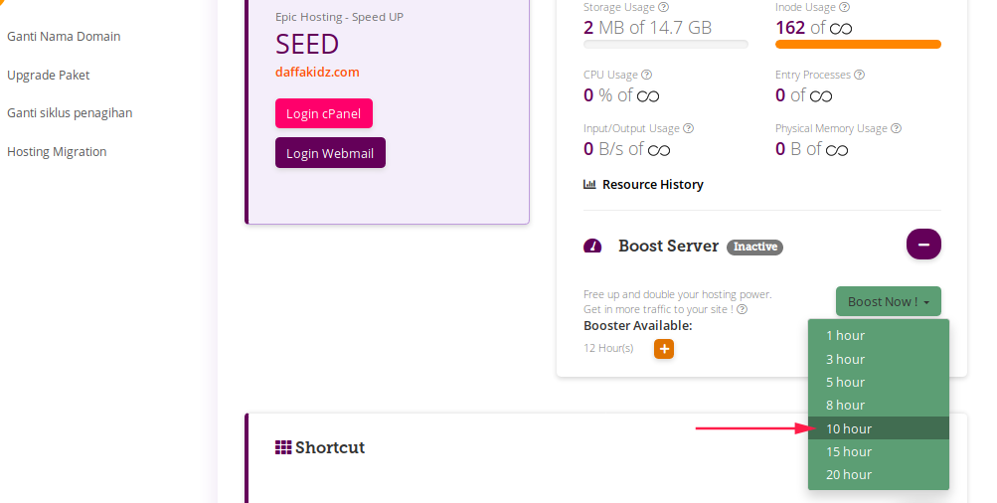This screenshot has height=503, width=997.
Task: Open Hosting Migration in sidebar
Action: (x=57, y=152)
